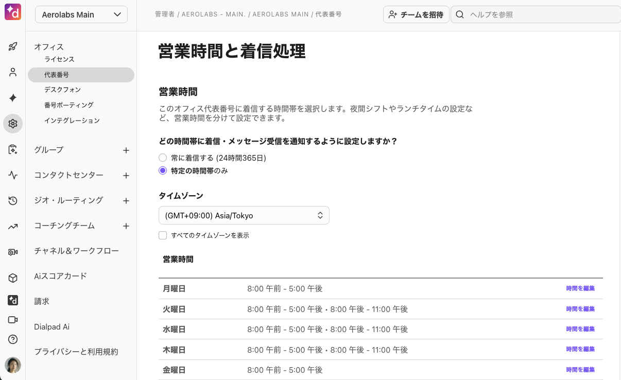Open the activity pulse icon in sidebar
The height and width of the screenshot is (380, 621).
click(13, 175)
